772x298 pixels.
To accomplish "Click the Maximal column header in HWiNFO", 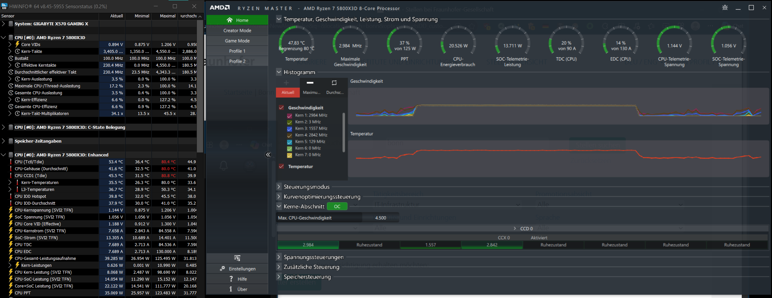I will (164, 16).
